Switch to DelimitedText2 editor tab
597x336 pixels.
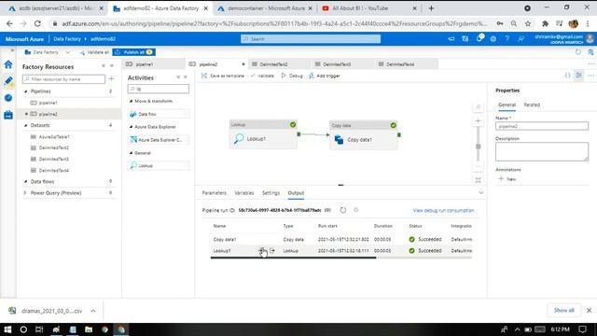pos(279,64)
